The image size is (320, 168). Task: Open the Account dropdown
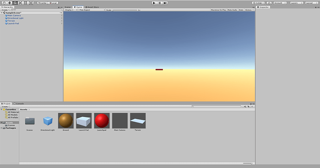(x=280, y=3)
